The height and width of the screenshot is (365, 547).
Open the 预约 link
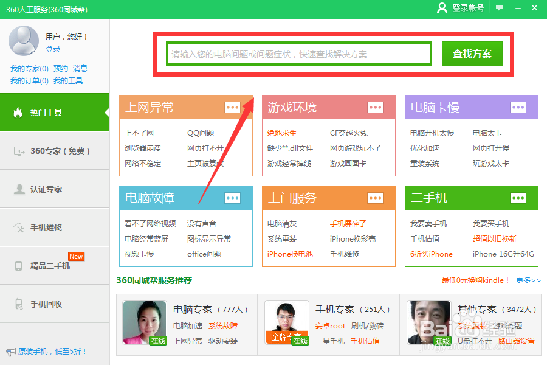coord(61,69)
